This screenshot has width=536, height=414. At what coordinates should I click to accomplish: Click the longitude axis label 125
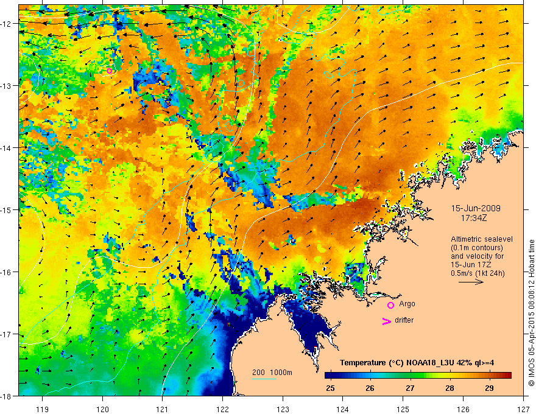[x=403, y=409]
